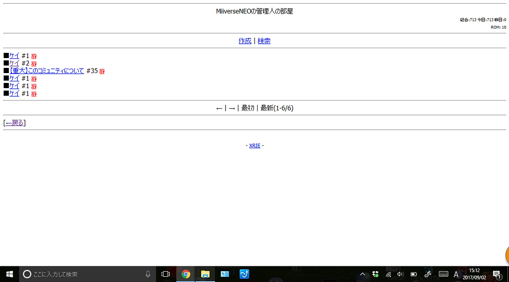Open the touch keyboard tray icon
The width and height of the screenshot is (509, 282).
pyautogui.click(x=444, y=274)
